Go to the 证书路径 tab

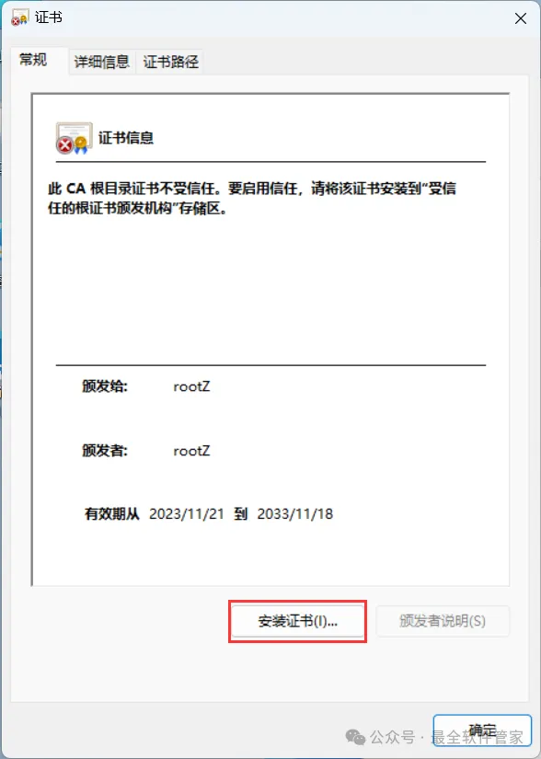[x=170, y=62]
